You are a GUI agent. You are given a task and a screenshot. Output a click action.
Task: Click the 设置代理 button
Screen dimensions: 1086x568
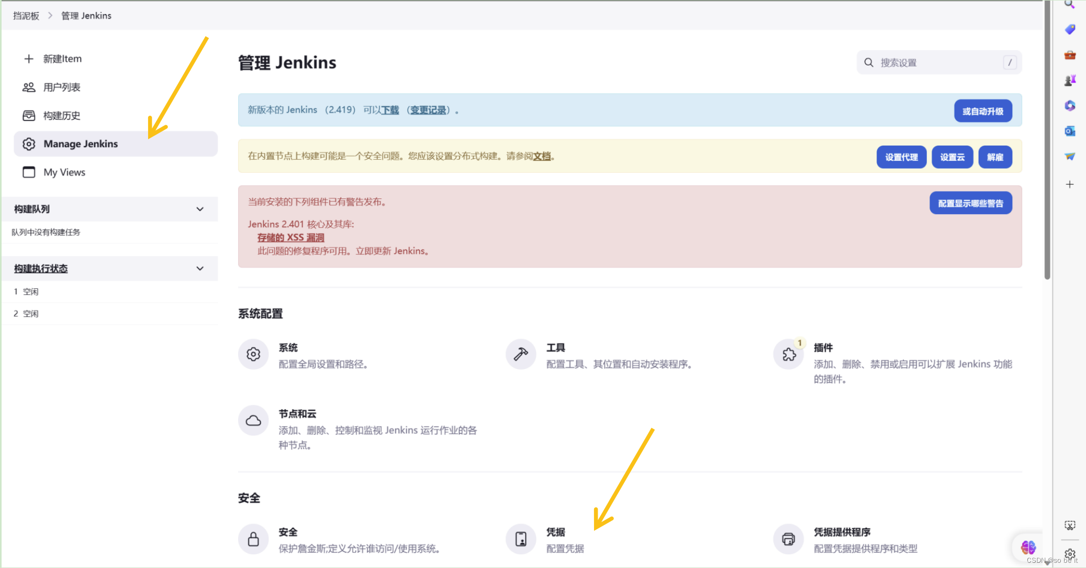click(x=901, y=157)
